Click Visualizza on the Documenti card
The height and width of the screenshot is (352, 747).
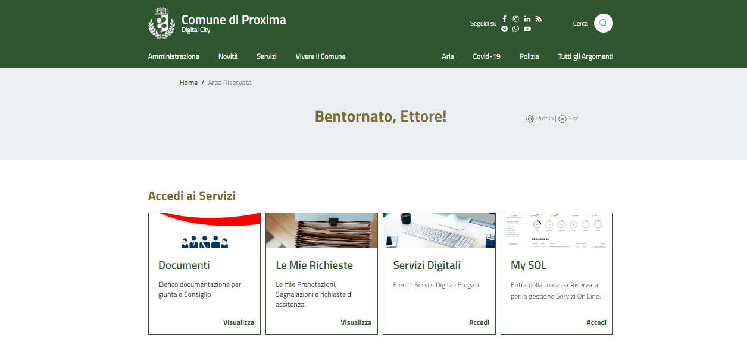click(x=238, y=322)
